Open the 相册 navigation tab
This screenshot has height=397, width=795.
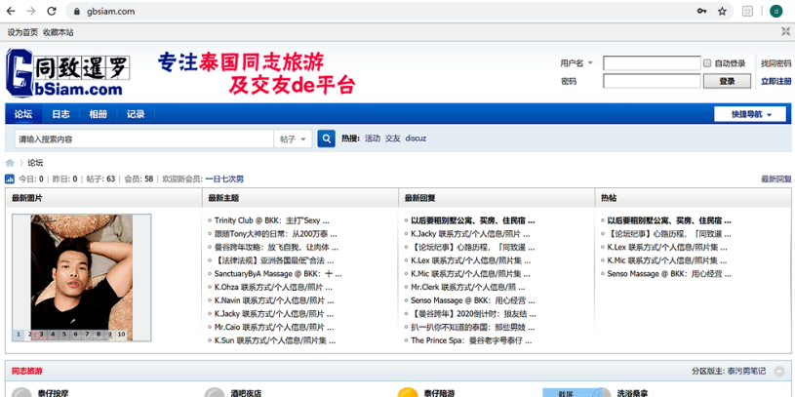(98, 114)
